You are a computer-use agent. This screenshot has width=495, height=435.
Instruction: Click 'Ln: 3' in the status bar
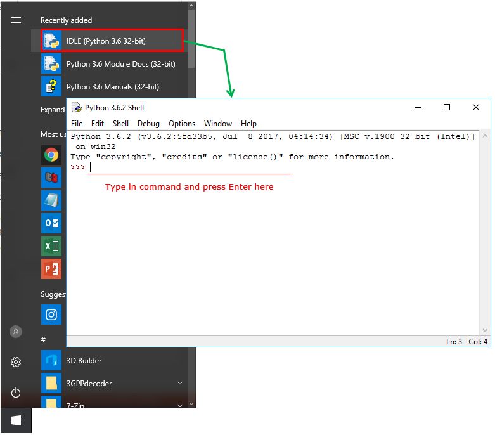tap(454, 342)
